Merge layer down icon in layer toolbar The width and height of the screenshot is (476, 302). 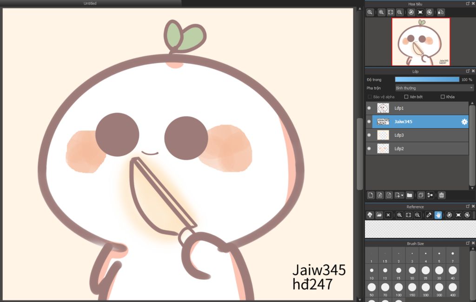click(x=430, y=195)
